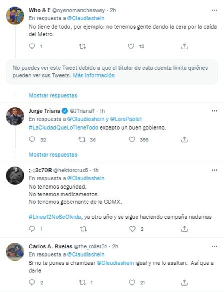Like Who & E's tweet

tap(131, 46)
